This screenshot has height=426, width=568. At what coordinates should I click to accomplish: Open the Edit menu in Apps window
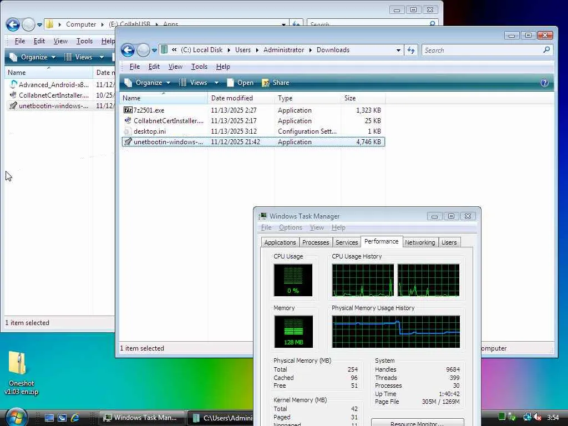pyautogui.click(x=39, y=41)
